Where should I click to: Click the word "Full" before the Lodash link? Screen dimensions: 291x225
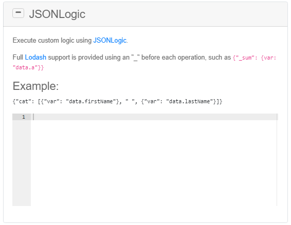[18, 58]
